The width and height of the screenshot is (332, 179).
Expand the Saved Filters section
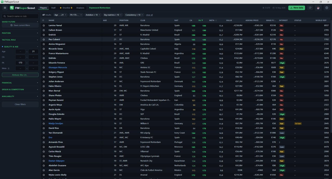[20, 22]
